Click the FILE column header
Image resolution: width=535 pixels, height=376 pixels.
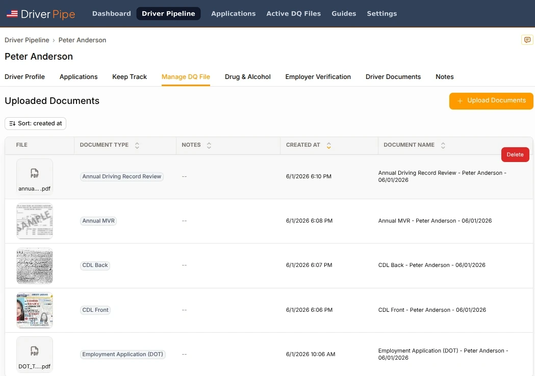click(21, 145)
